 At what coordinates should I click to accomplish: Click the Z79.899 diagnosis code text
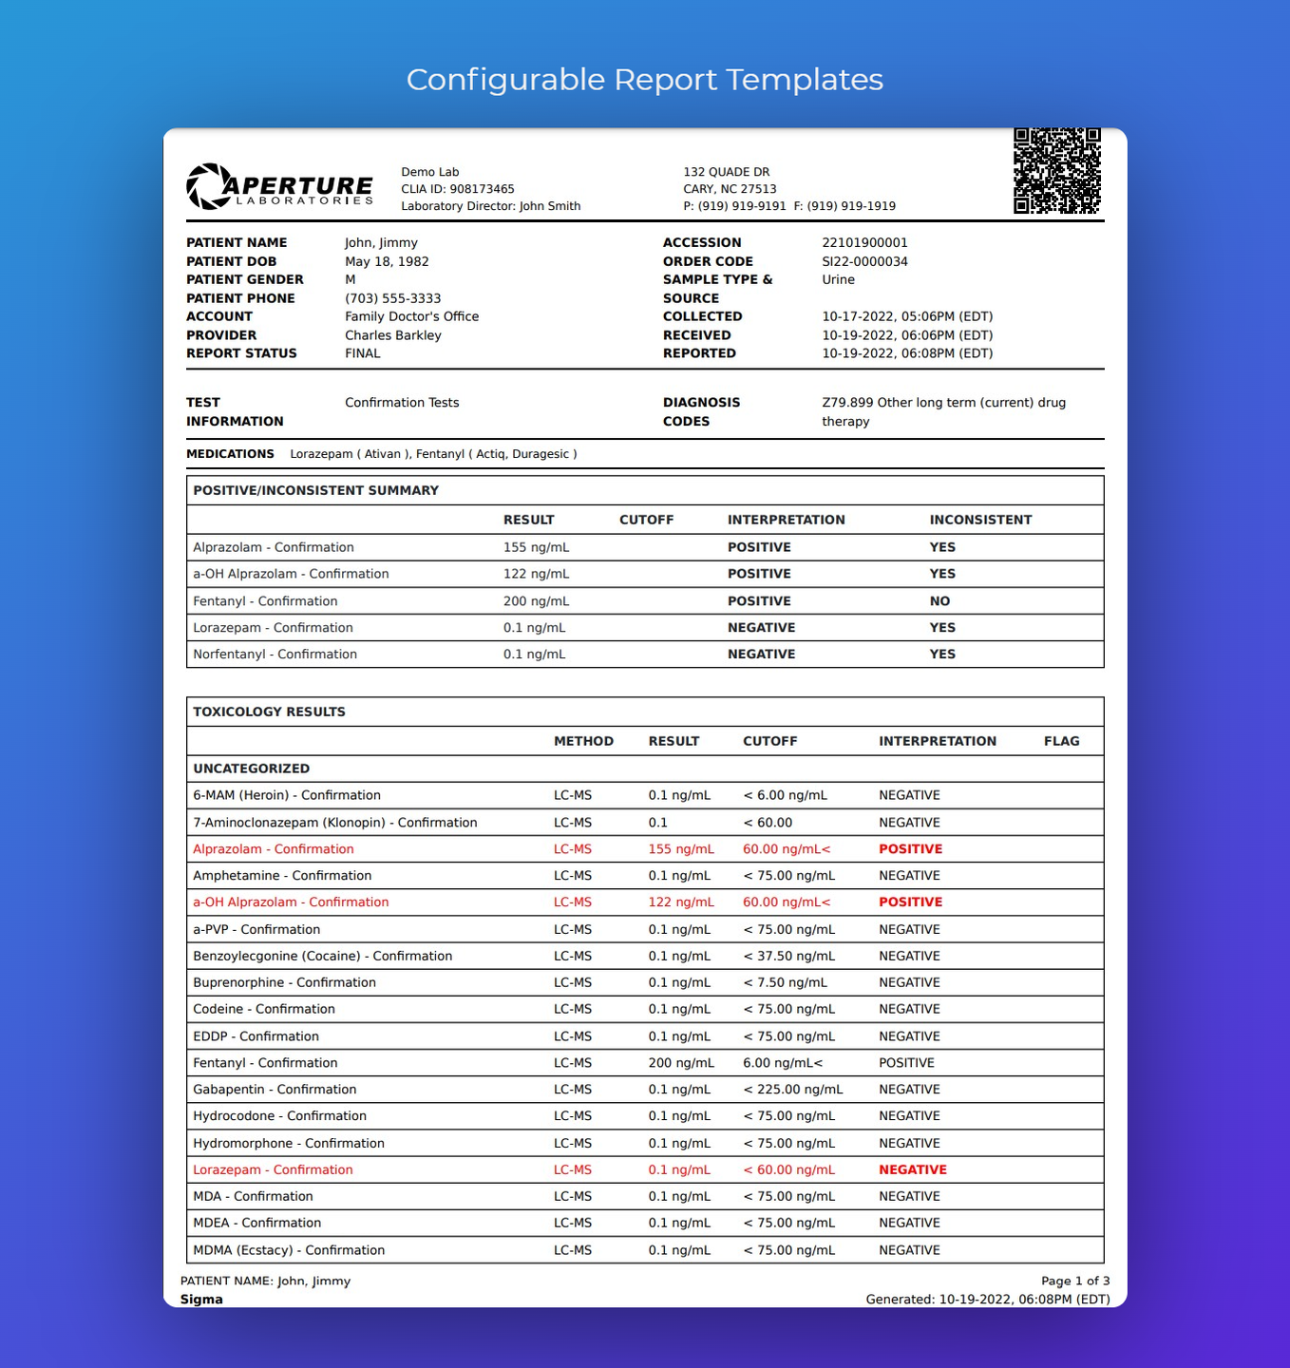pyautogui.click(x=943, y=411)
